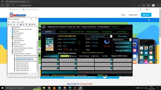Click the Back arrow in Device Manager toolbar
Image resolution: width=161 pixels, height=90 pixels.
(9, 24)
